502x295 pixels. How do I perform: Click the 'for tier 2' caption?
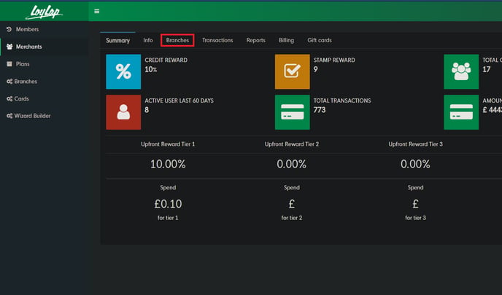tap(292, 218)
